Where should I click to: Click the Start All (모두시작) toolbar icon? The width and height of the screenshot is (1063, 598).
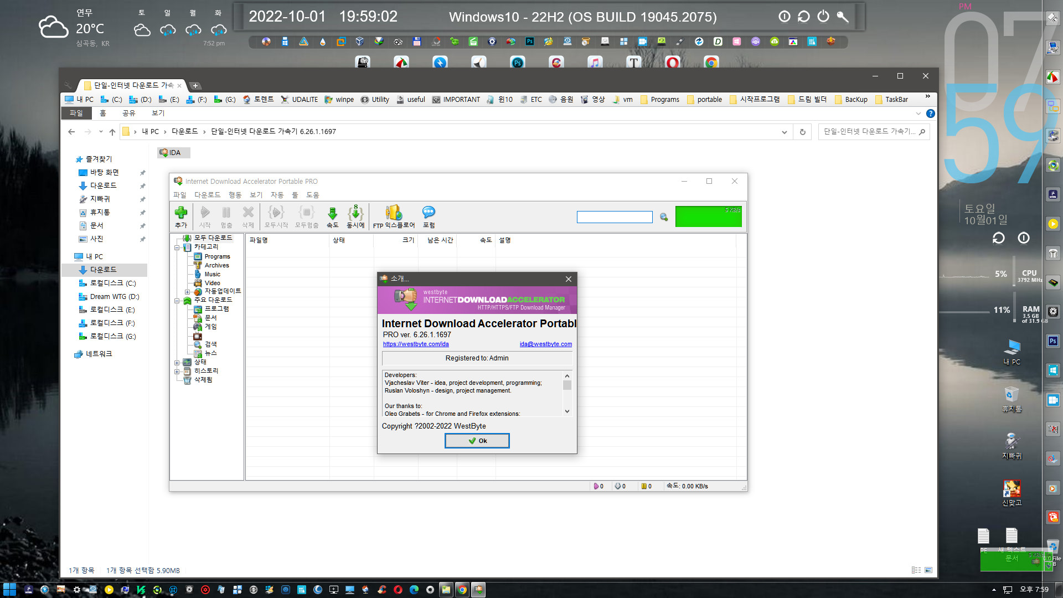pos(276,216)
